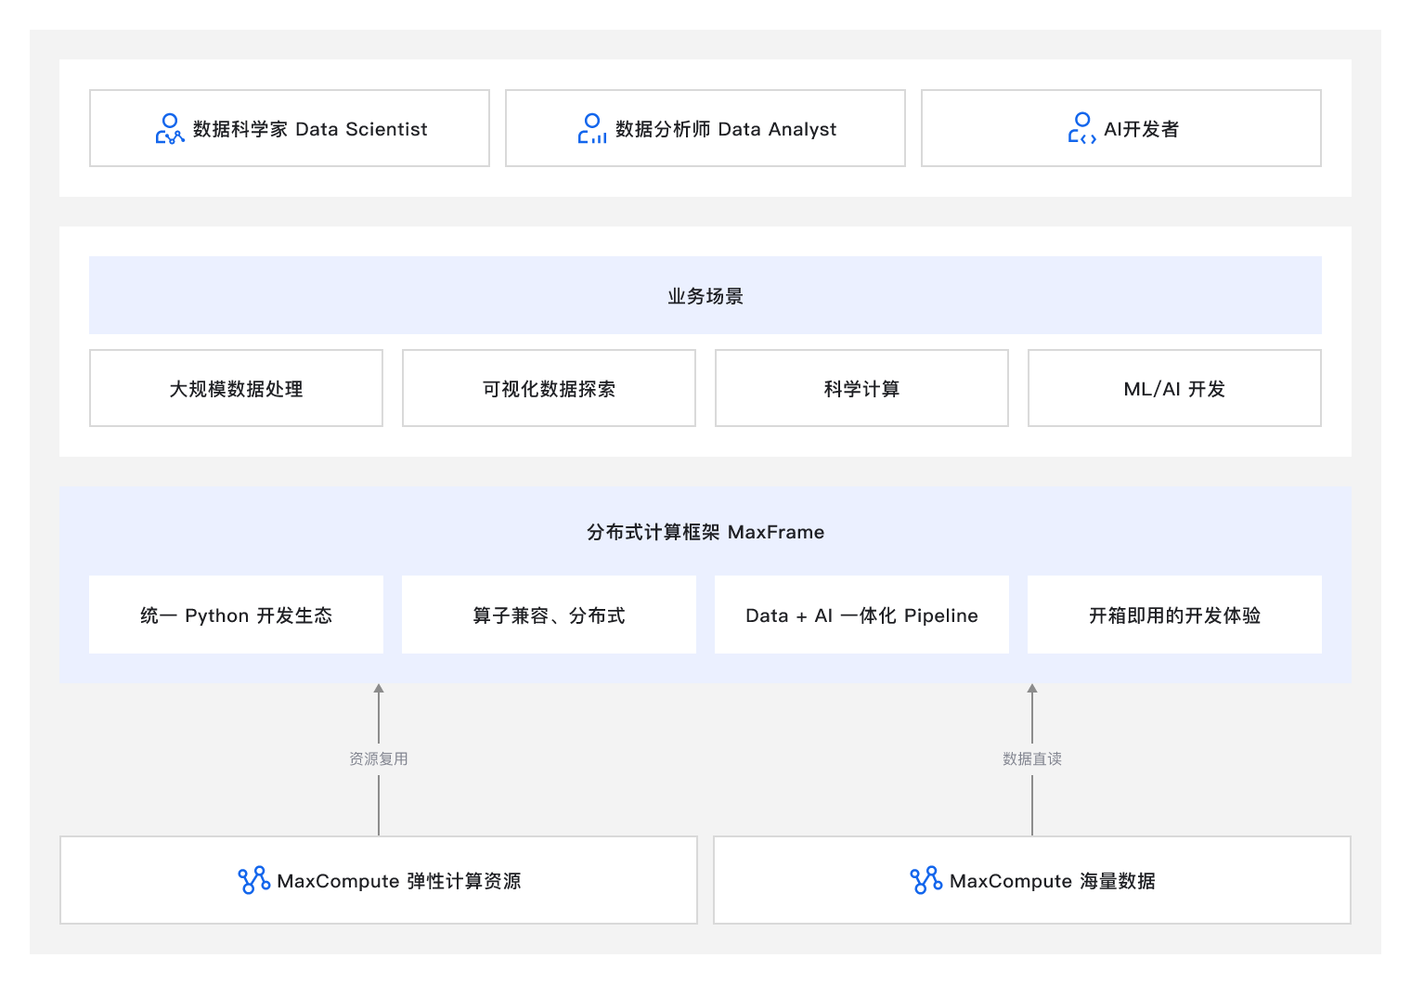This screenshot has height=984, width=1411.
Task: Click the MaxCompute 海量数据 logo icon
Action: 926,881
